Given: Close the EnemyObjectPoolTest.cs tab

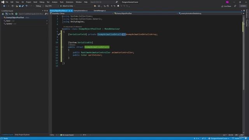Looking at the screenshot, I should [72, 10].
